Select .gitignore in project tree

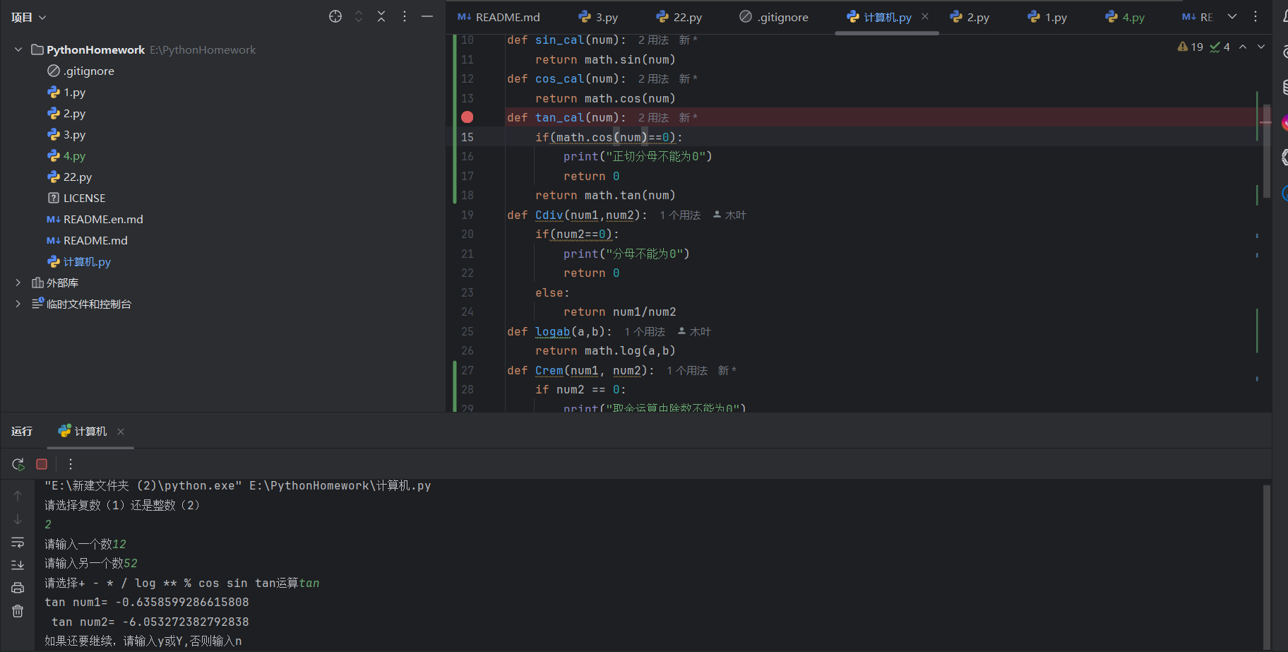80,71
